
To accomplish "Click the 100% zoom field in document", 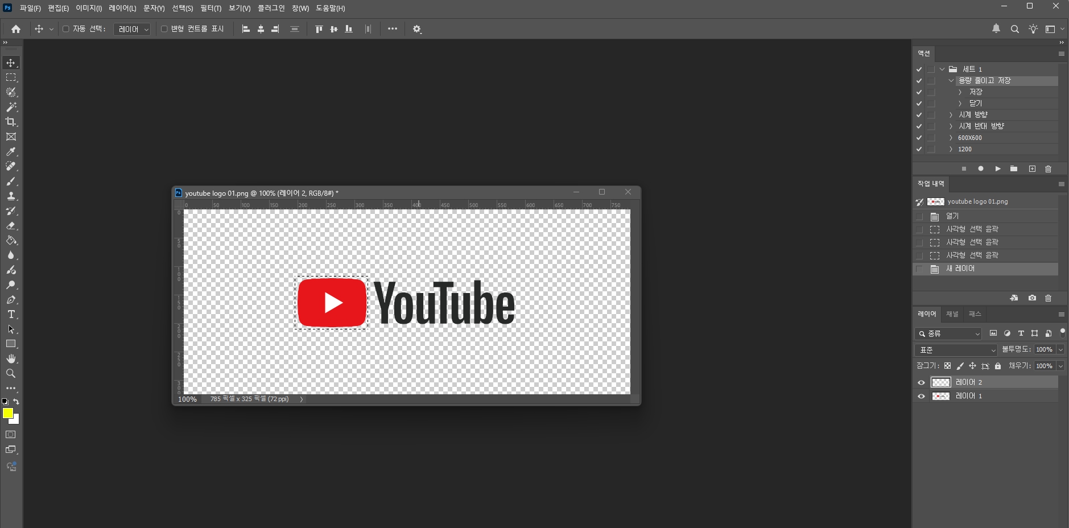I will point(188,399).
